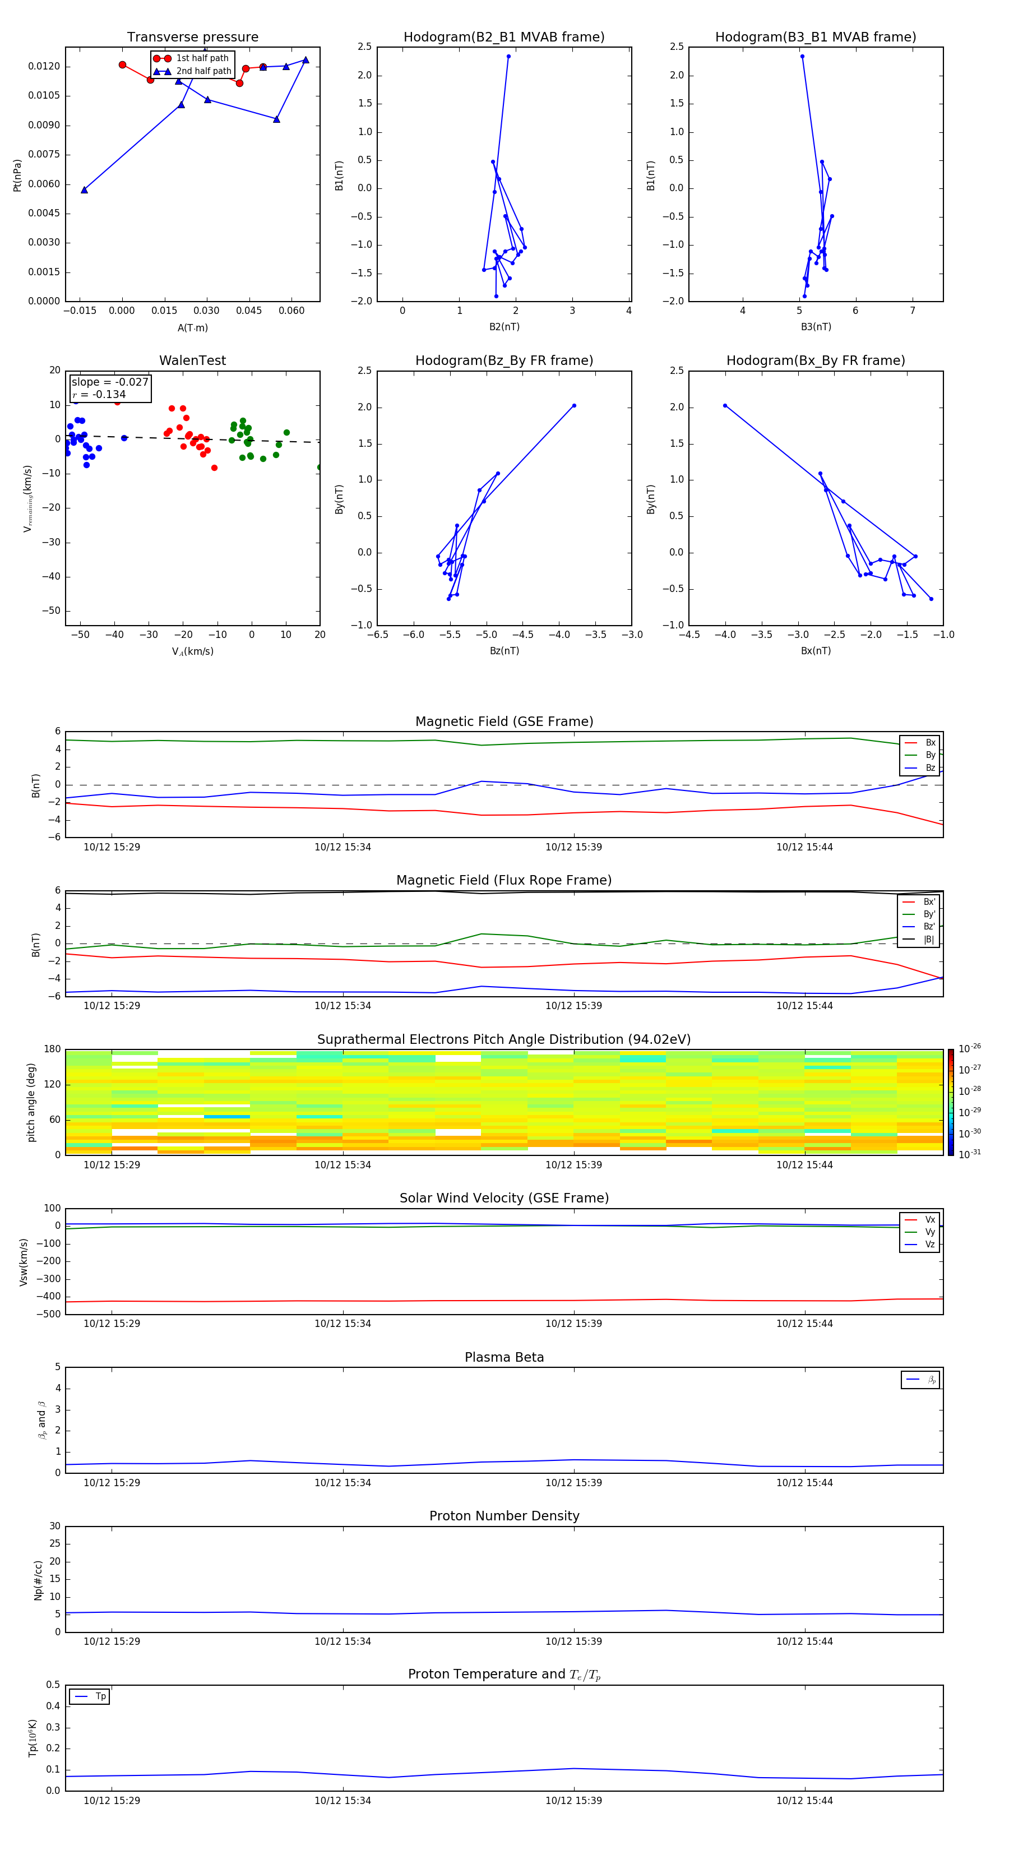Viewport: 1009px width, 1850px height.
Task: Select the "Hodogram(B2_B1 MVAB frame)" title
Action: click(x=504, y=38)
